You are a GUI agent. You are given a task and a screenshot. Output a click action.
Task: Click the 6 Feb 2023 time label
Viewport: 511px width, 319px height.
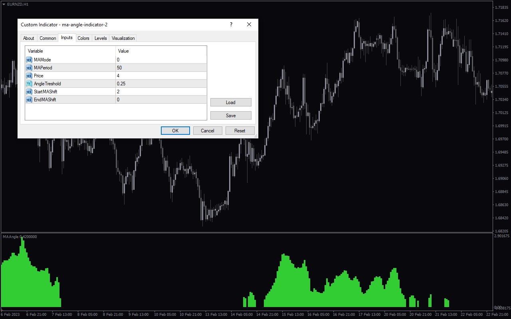point(10,315)
